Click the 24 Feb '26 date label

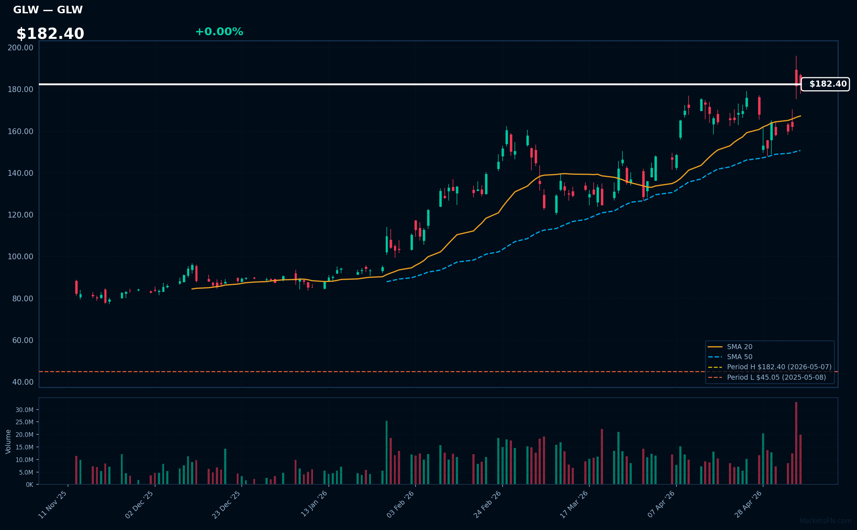(x=487, y=504)
